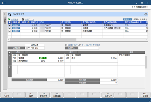Click the 課仕入 green tag
The image size is (151, 102).
coord(43,58)
